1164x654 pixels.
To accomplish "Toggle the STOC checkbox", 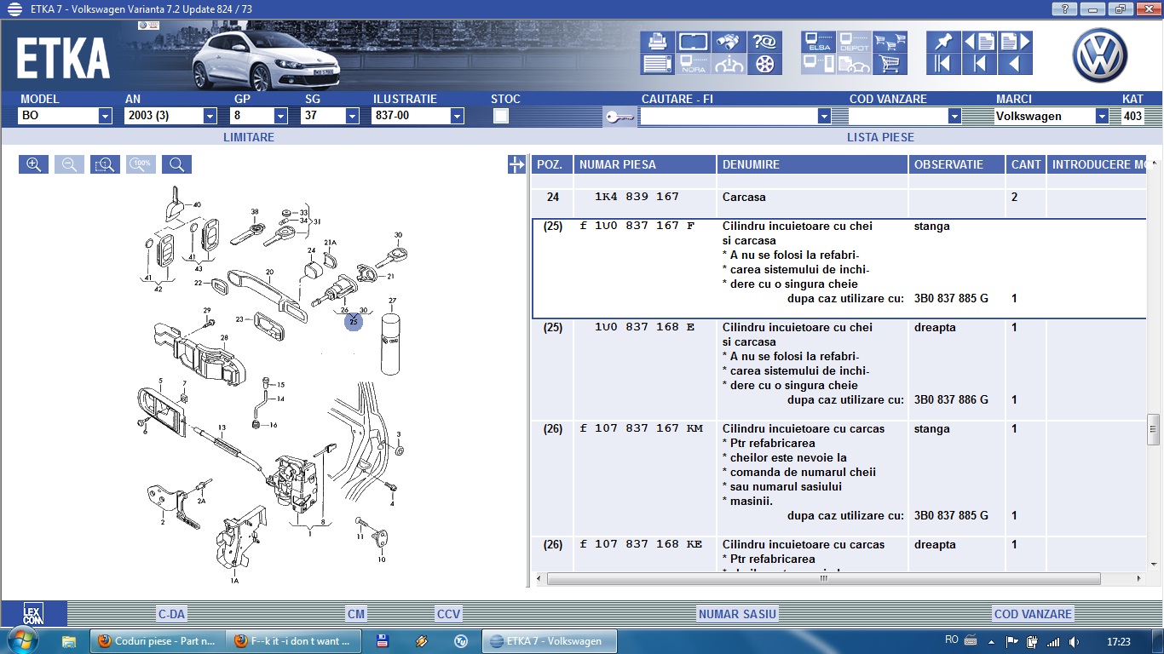I will (x=501, y=116).
